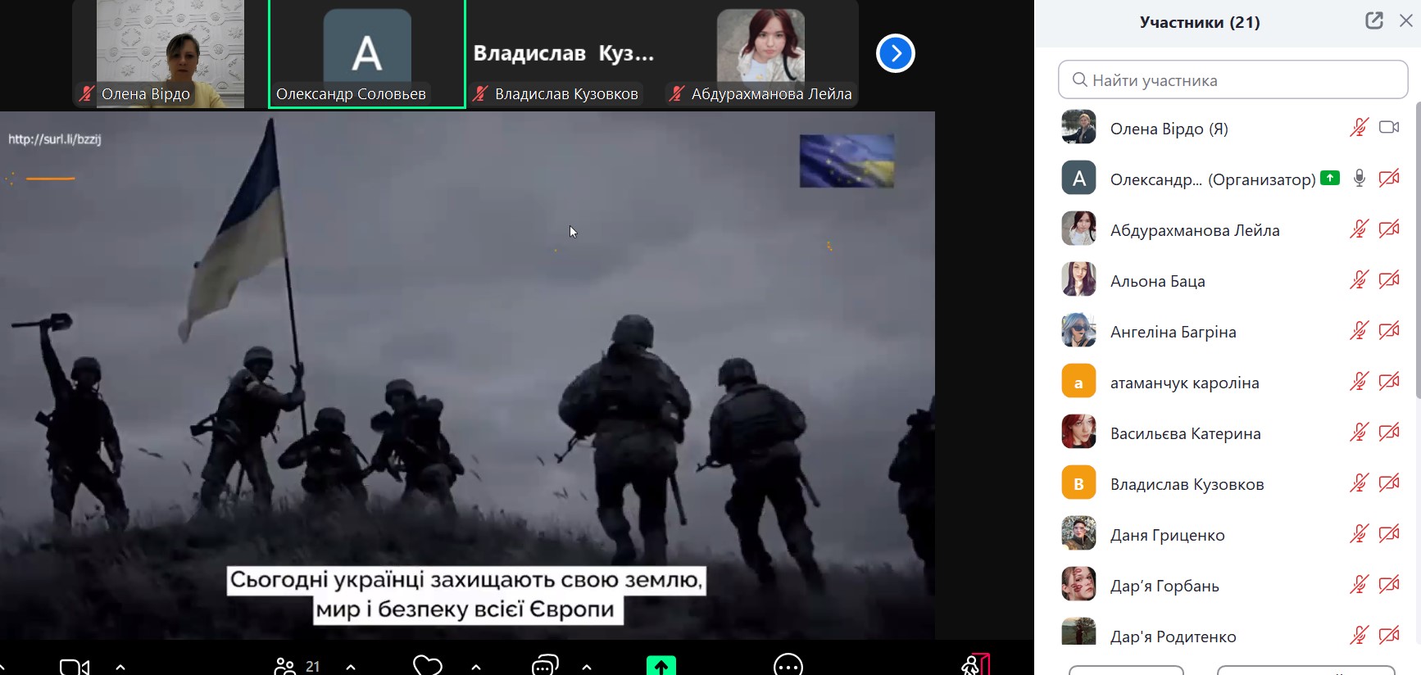
Task: Click Васильєва Катерина's camera-off icon
Action: pyautogui.click(x=1389, y=432)
